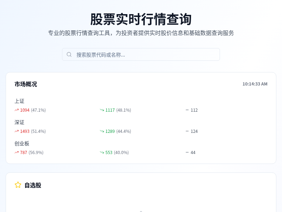
Task: Click the 上证 rising count 1094
Action: pyautogui.click(x=25, y=110)
